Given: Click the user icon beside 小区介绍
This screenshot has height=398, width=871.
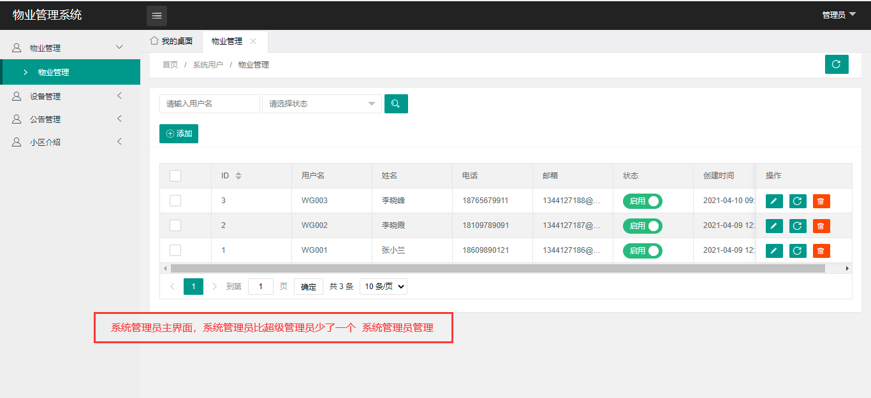Looking at the screenshot, I should (17, 143).
